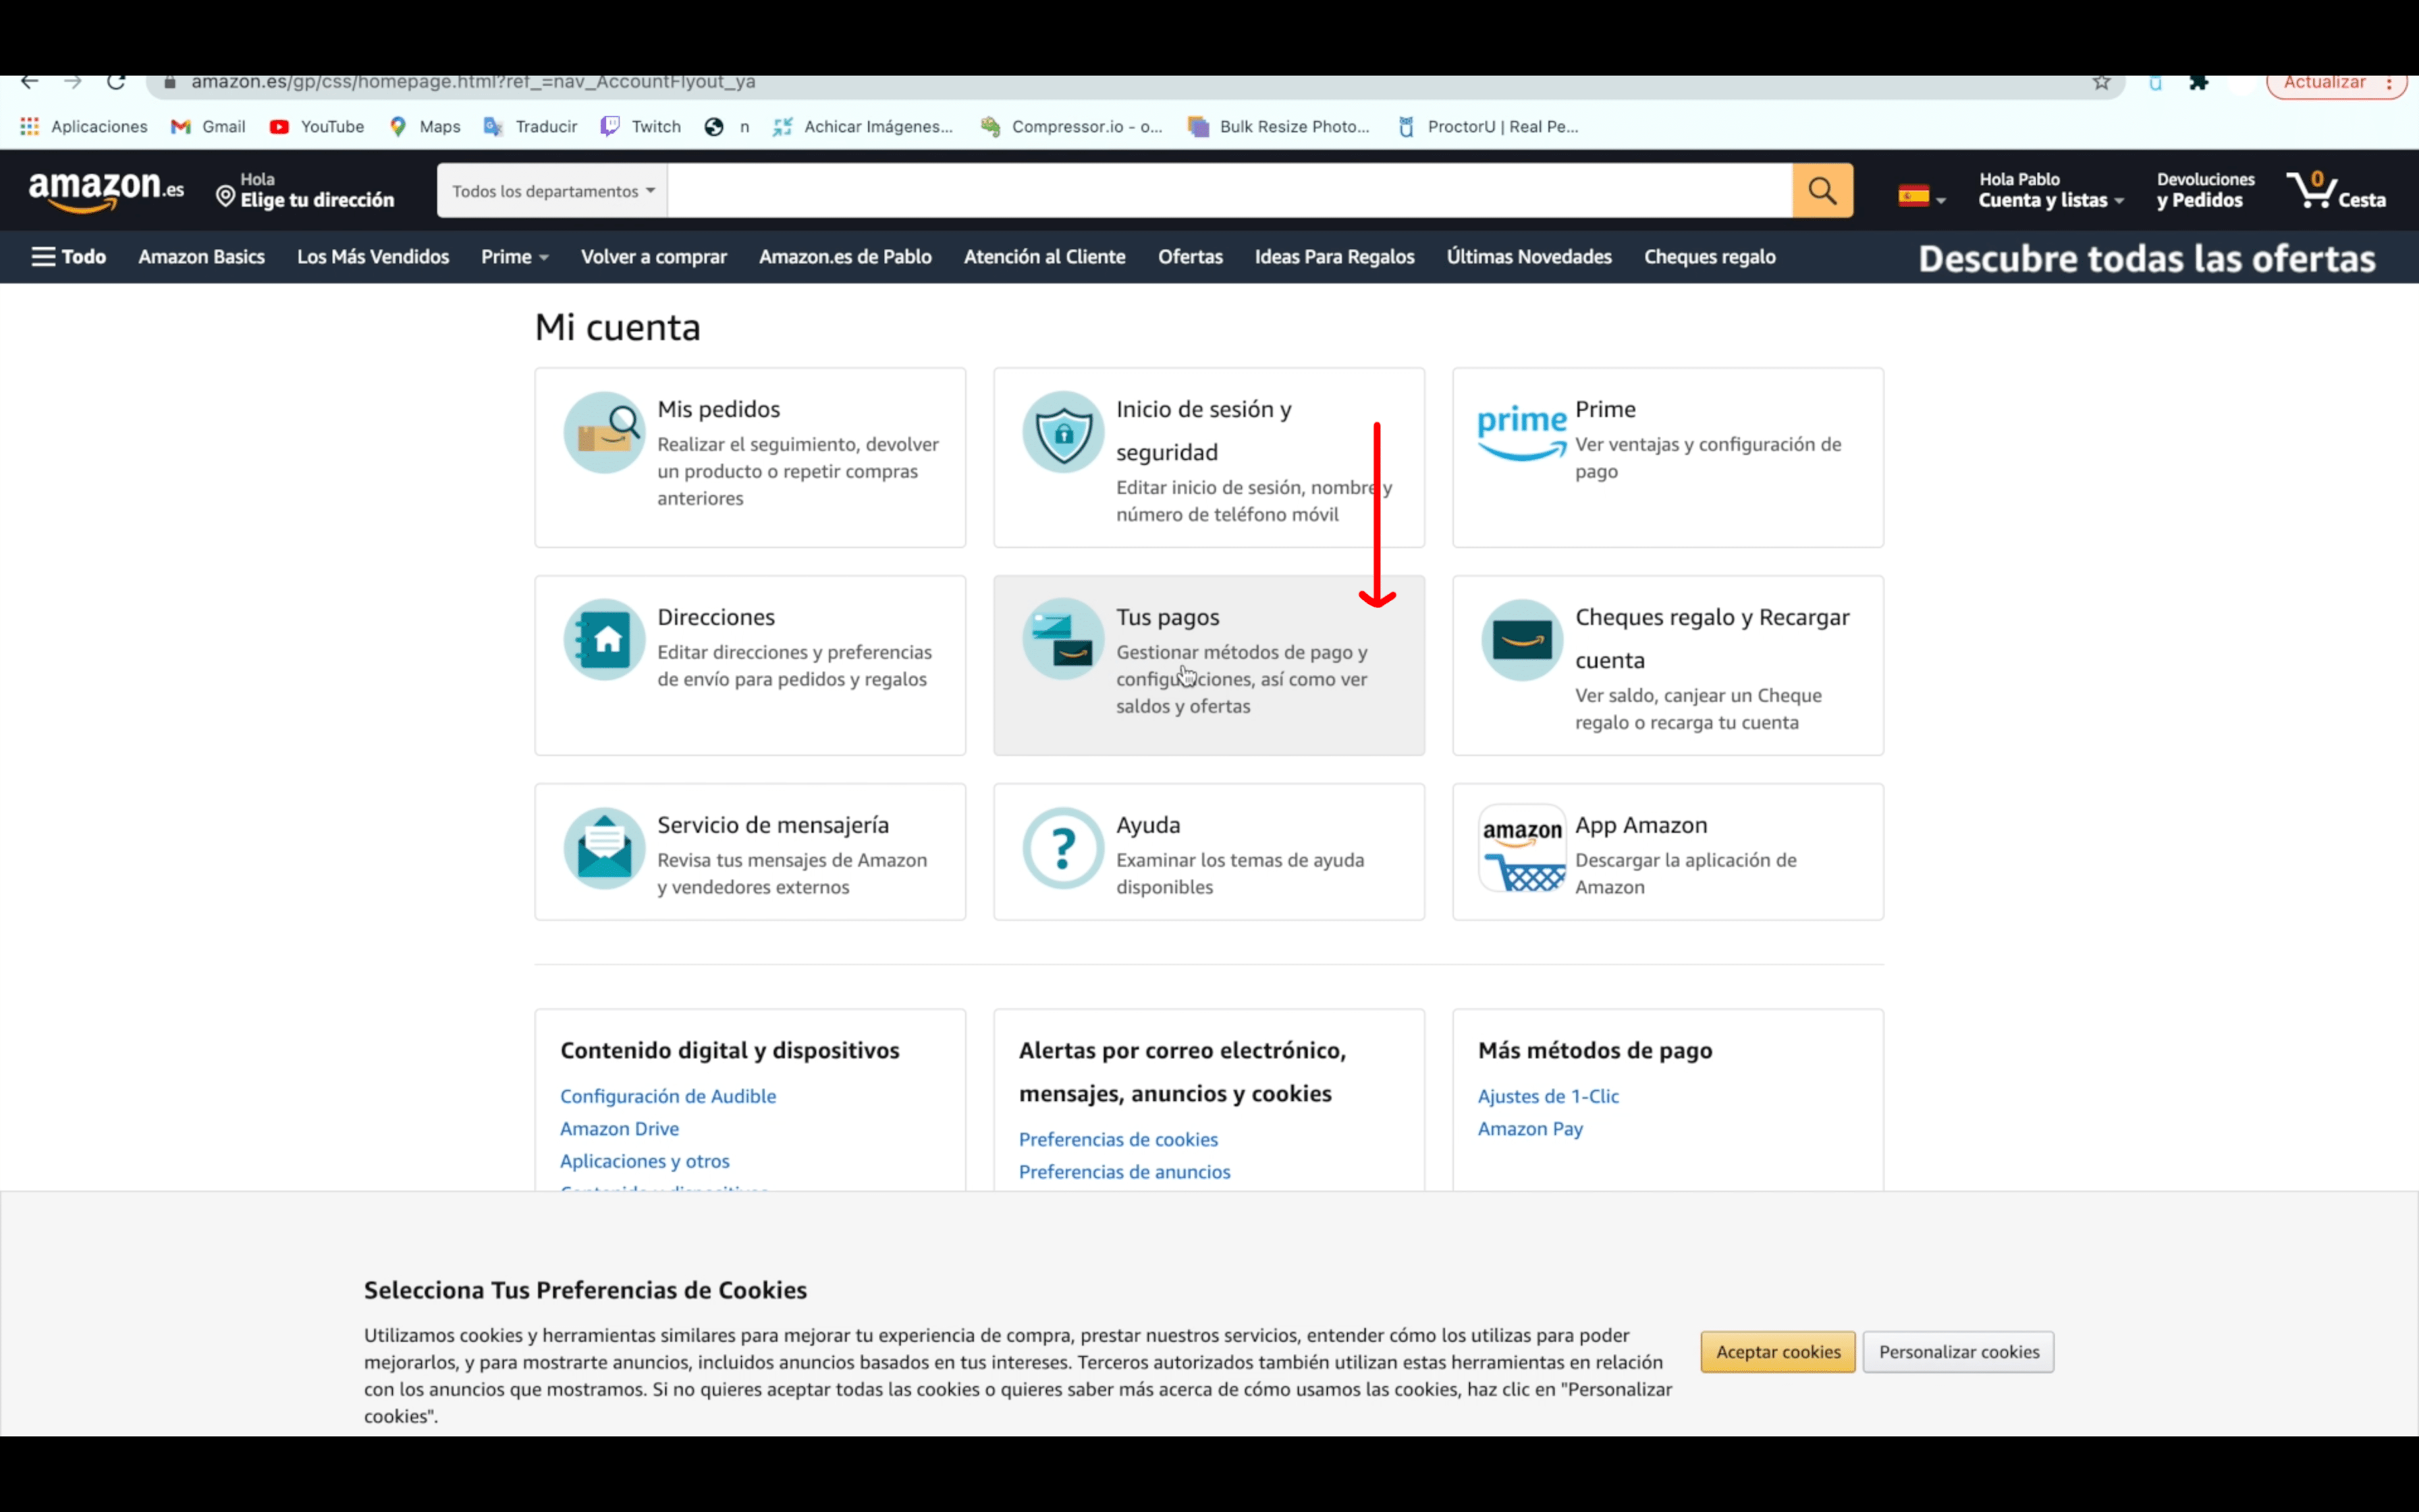Open Servicio de mensajería envelope icon

(604, 848)
